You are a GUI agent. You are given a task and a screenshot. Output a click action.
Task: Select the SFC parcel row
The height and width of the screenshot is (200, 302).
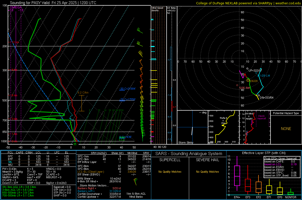pyautogui.click(x=38, y=156)
